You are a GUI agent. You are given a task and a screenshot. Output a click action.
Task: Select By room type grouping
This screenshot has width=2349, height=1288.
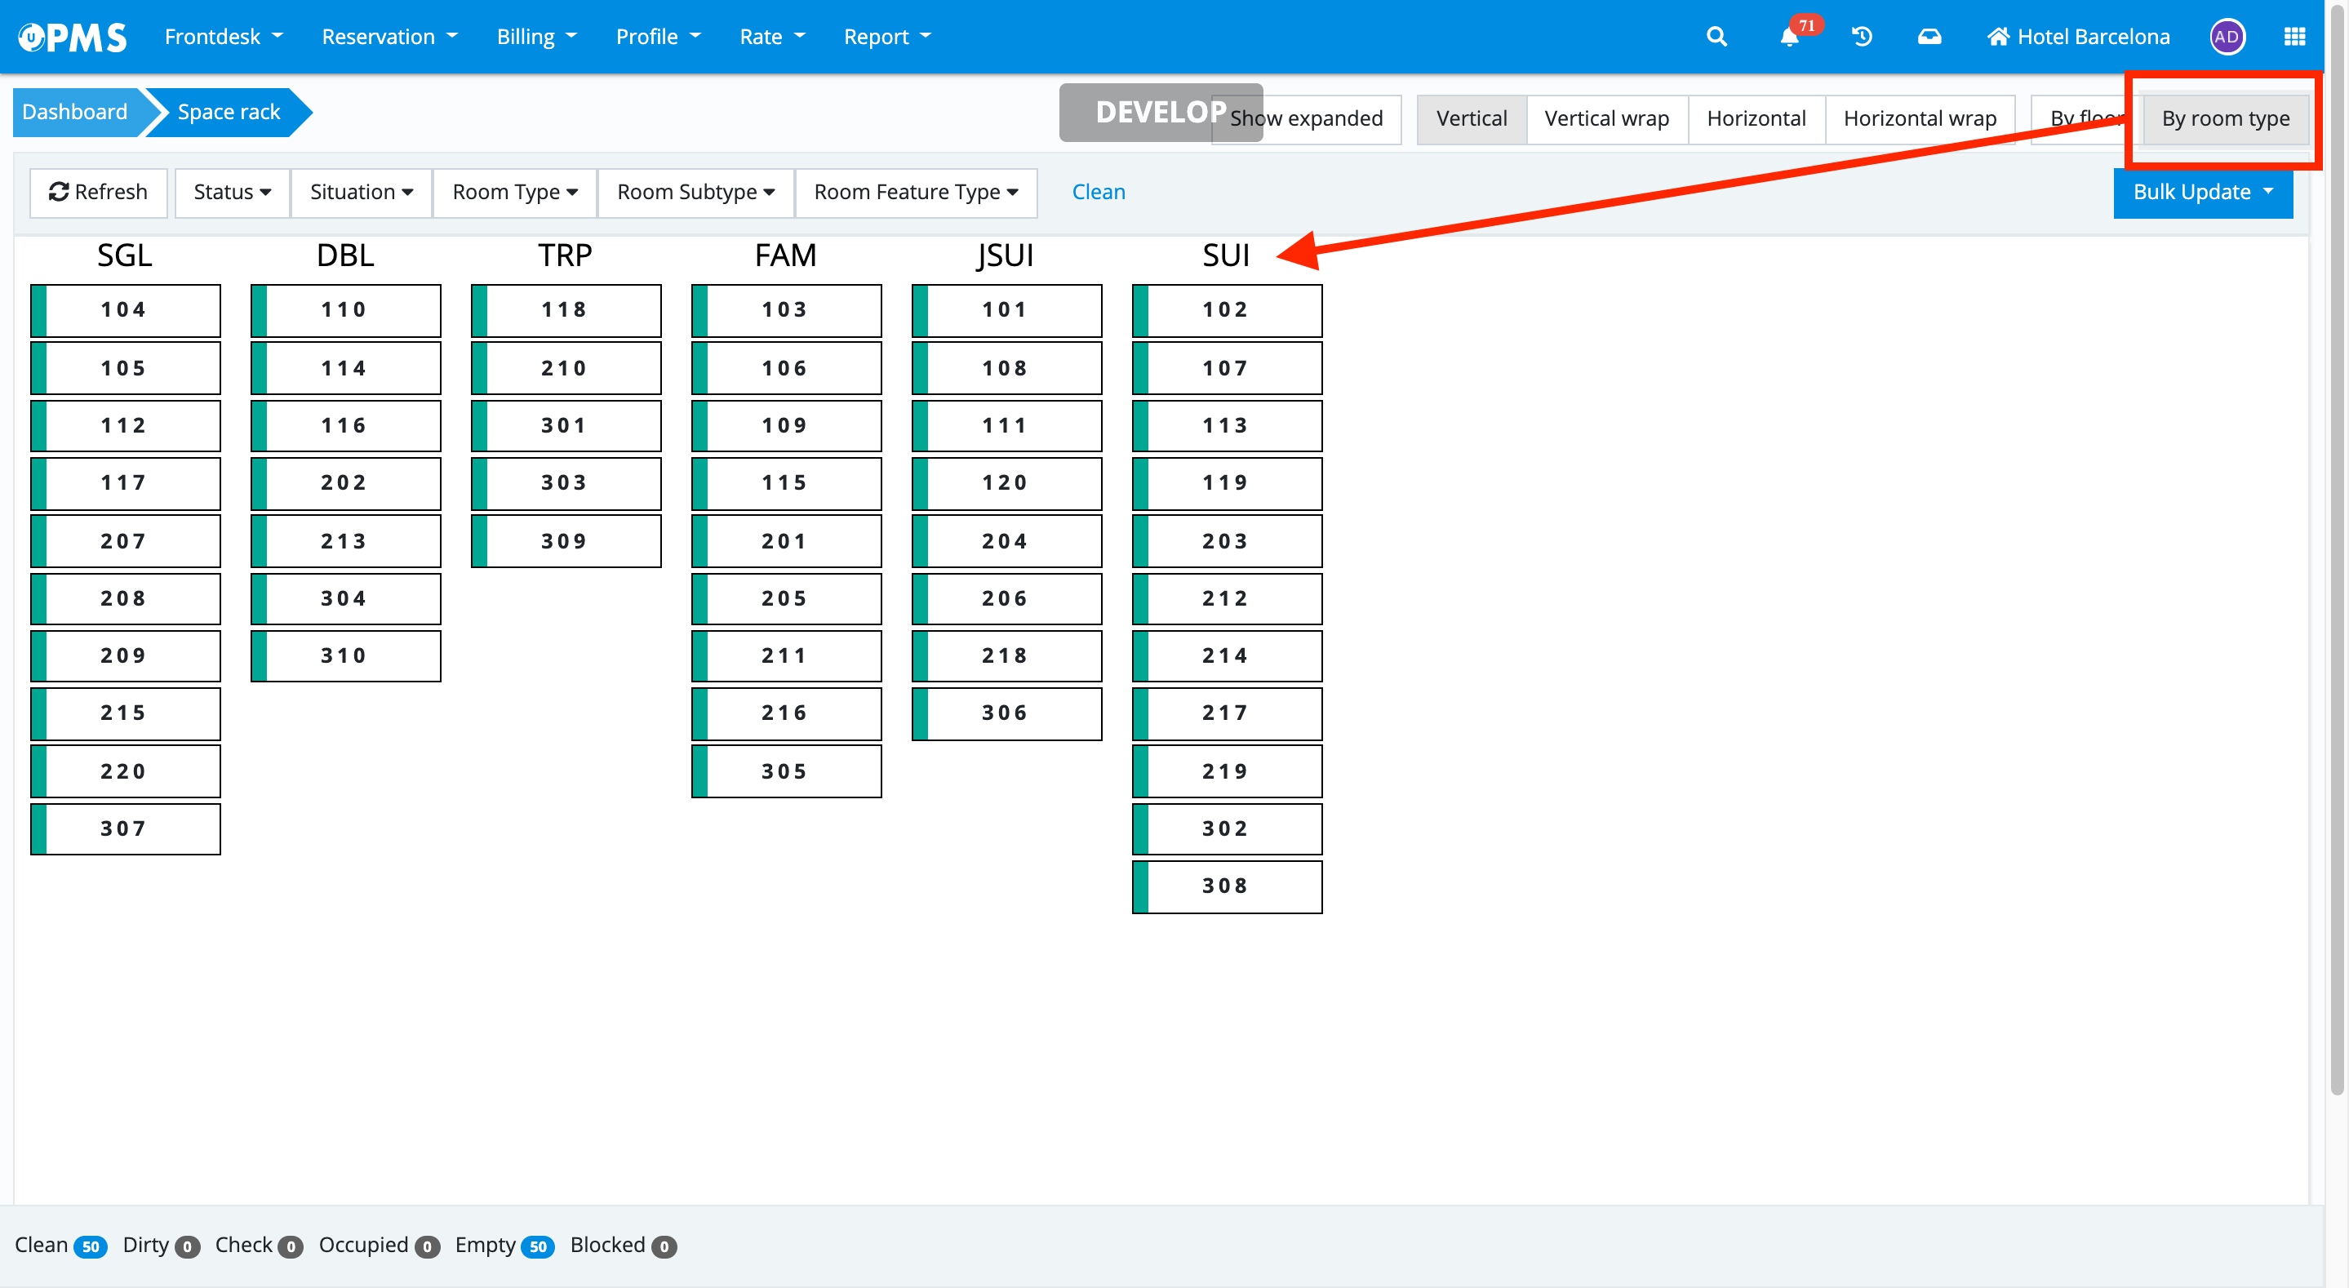[2225, 118]
